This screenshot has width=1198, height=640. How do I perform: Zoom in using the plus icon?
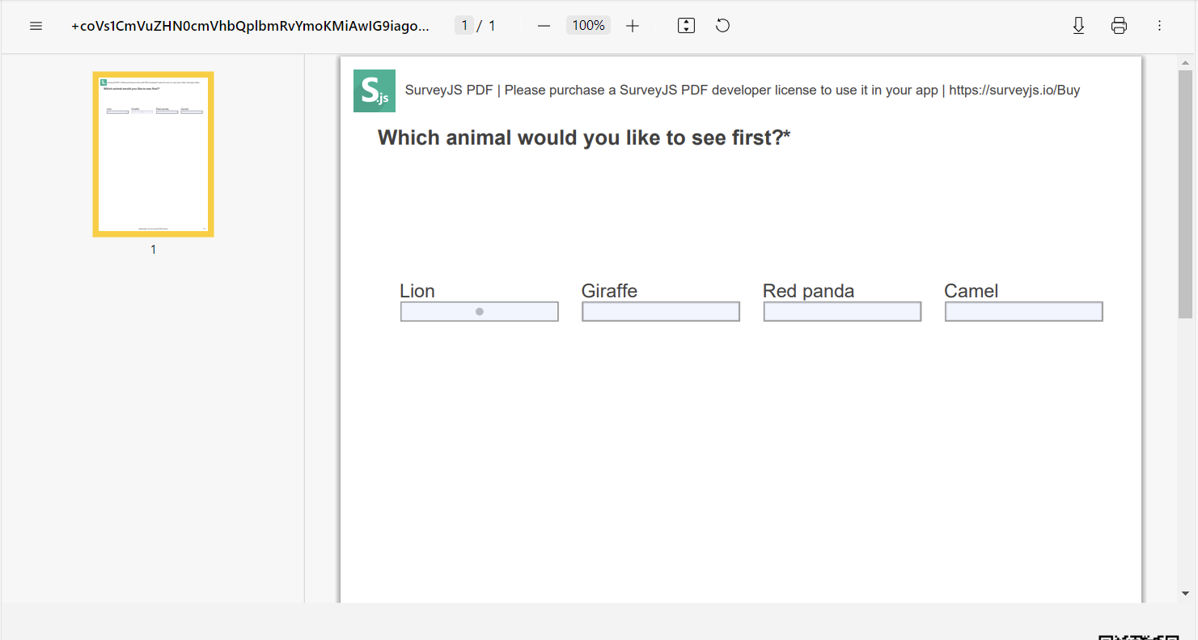point(633,25)
